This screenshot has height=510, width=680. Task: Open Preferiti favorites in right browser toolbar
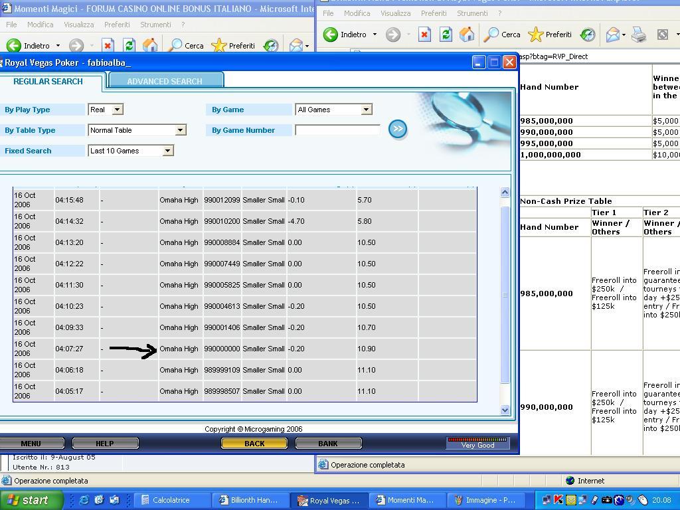tap(549, 35)
